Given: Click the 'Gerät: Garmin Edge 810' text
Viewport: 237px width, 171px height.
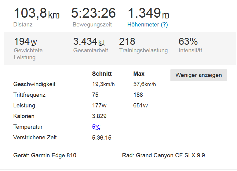Looking at the screenshot, I should [45, 155].
